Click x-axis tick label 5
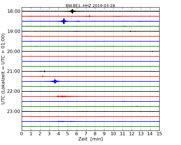The width and height of the screenshot is (181, 145). [x=67, y=134]
